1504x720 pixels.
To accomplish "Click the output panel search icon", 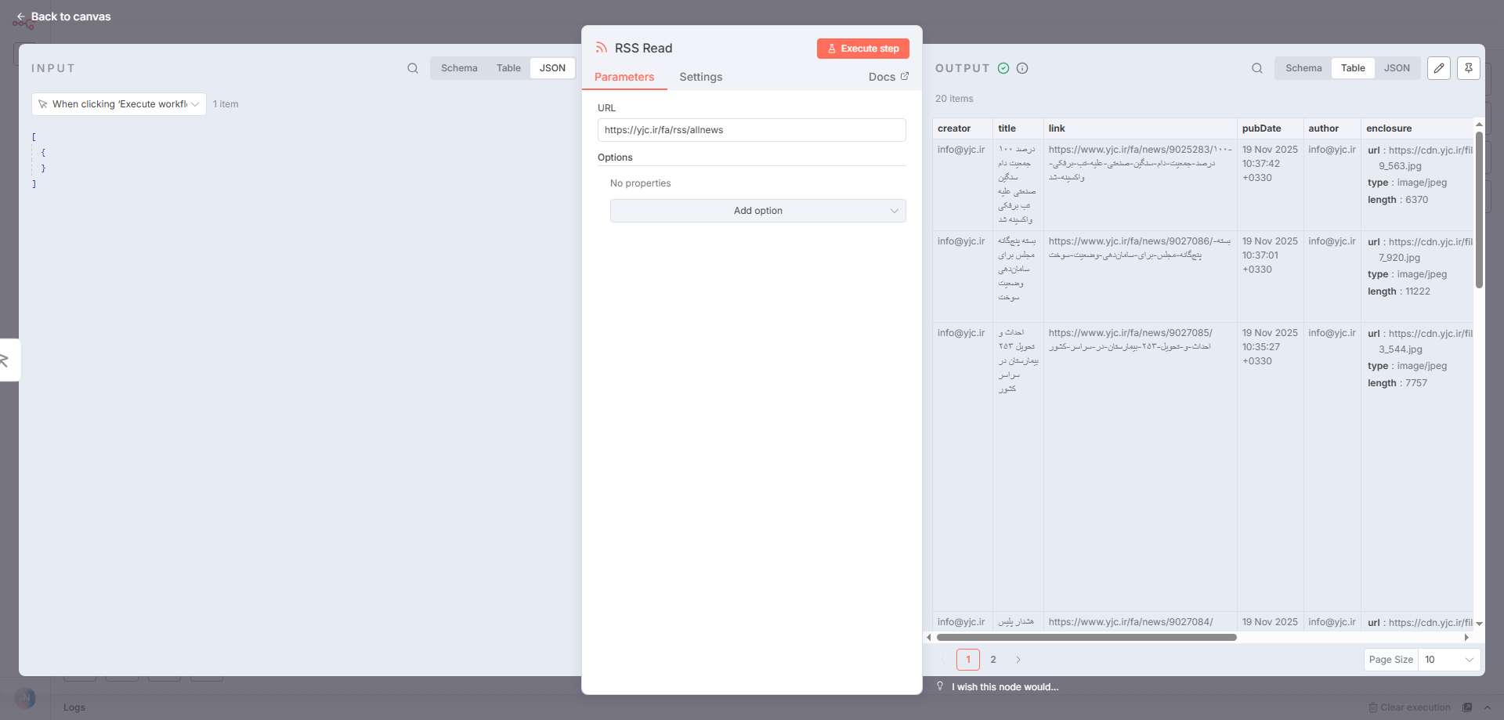I will (1257, 68).
